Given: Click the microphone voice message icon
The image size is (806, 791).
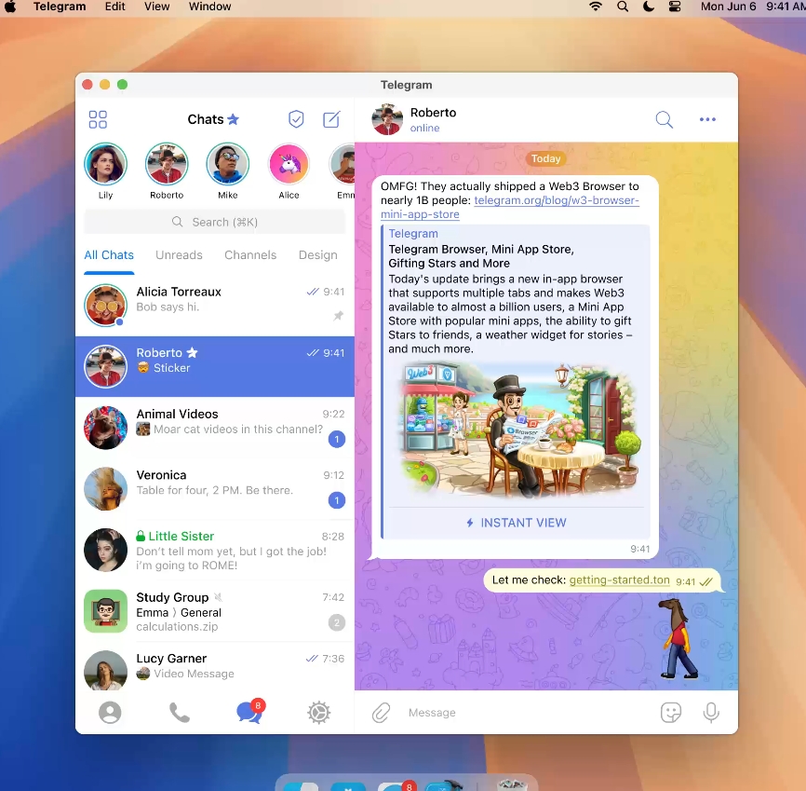Looking at the screenshot, I should [711, 713].
